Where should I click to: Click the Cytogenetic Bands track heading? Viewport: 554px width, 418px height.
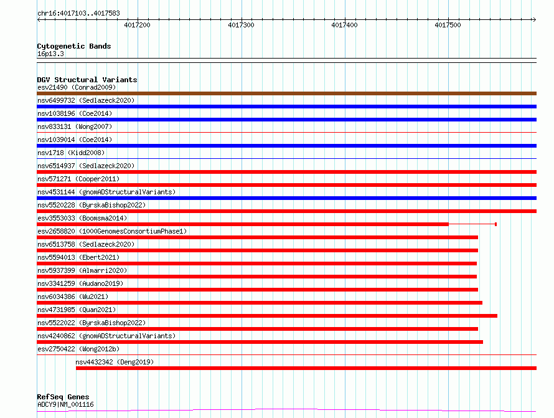point(73,46)
